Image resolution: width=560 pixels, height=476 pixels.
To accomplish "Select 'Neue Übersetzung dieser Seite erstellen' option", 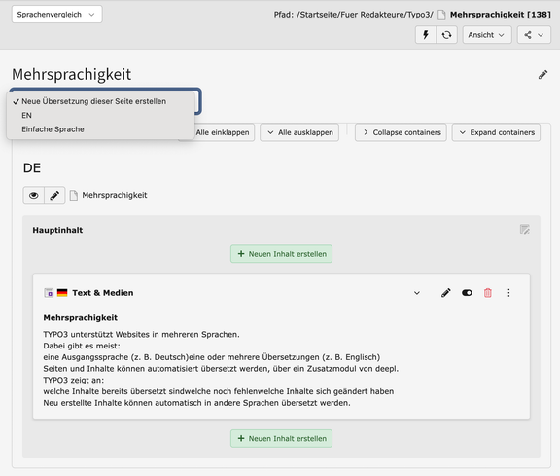I will coord(94,101).
